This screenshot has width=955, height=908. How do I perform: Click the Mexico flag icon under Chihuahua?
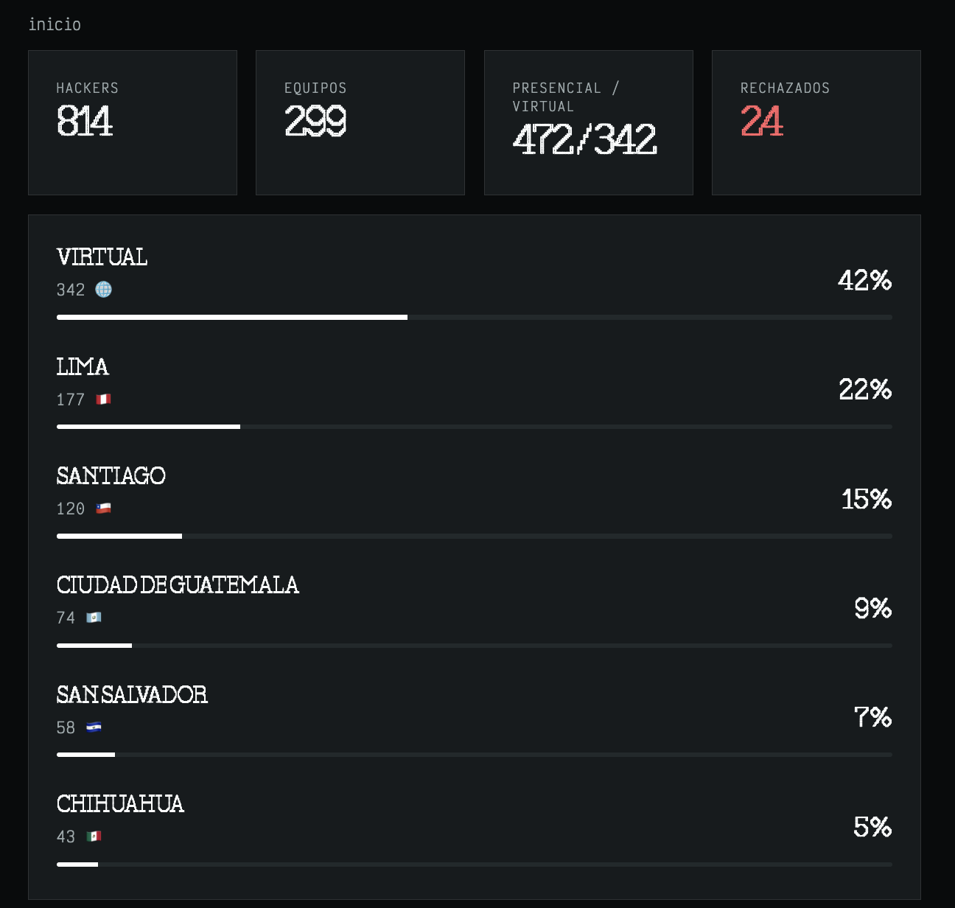pyautogui.click(x=94, y=837)
